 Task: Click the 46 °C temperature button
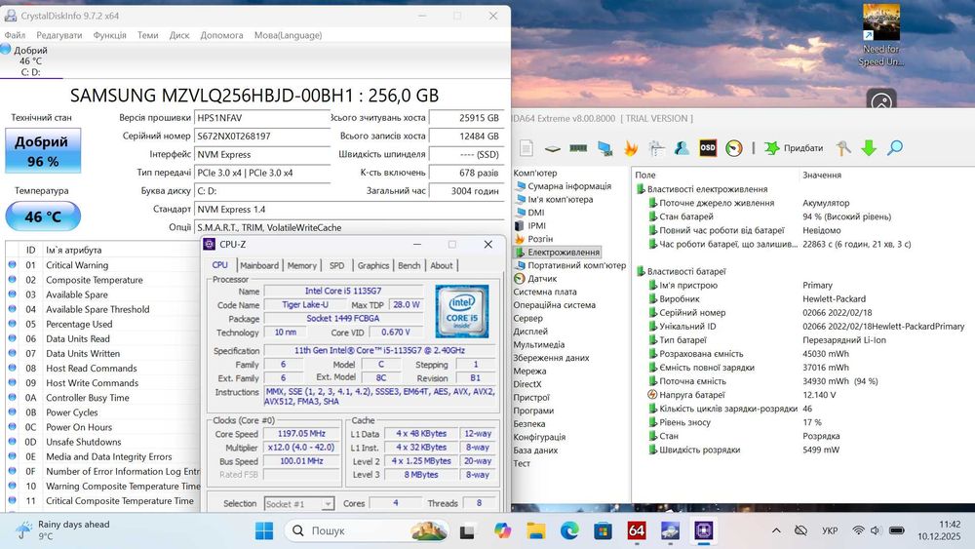coord(43,216)
